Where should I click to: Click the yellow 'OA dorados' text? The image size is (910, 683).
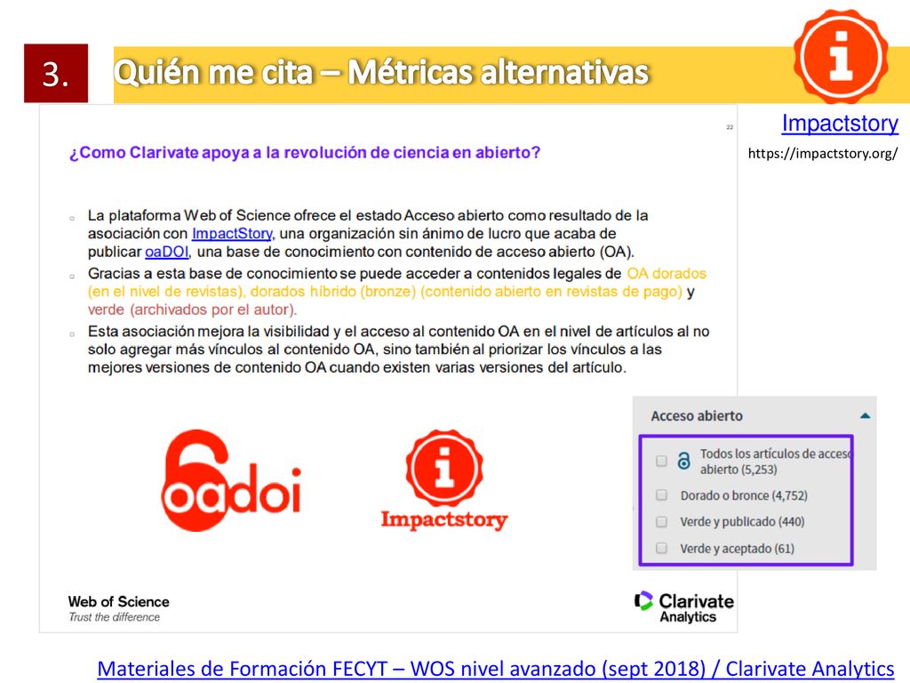click(667, 274)
